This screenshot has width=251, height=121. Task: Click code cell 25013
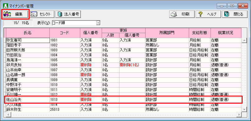click(x=65, y=110)
